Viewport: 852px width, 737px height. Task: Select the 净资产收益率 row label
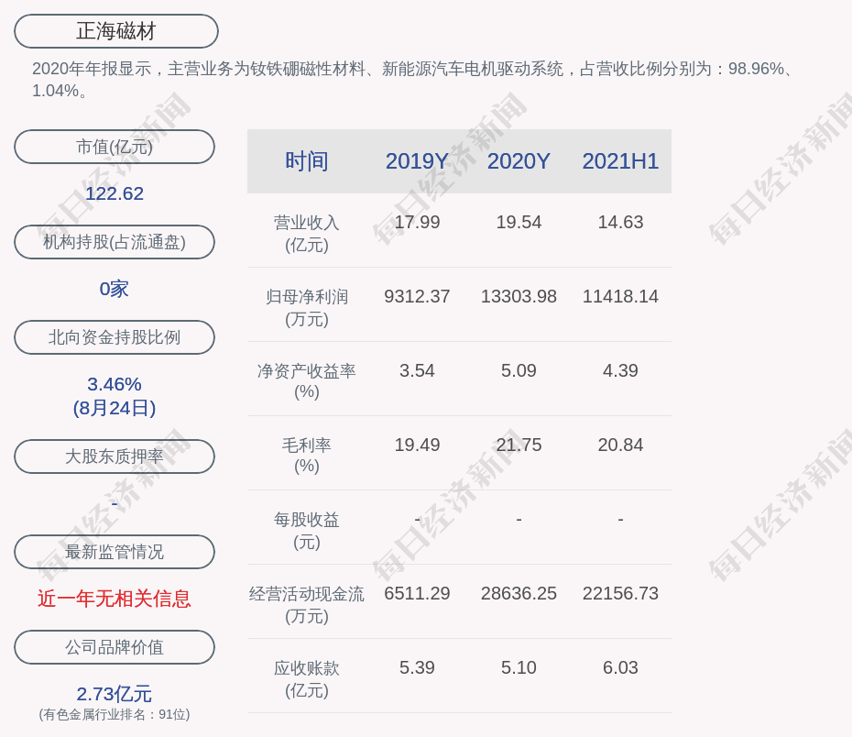[306, 370]
